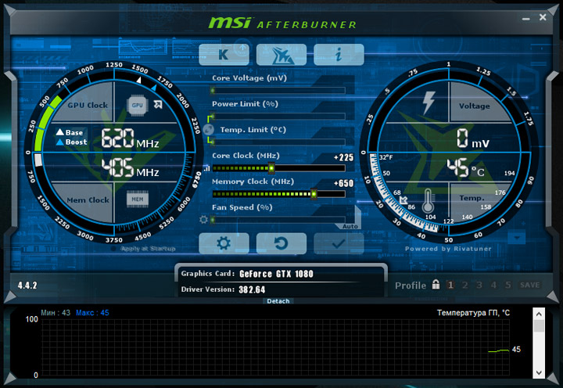Select profile slot 1
563x388 pixels.
tap(450, 285)
